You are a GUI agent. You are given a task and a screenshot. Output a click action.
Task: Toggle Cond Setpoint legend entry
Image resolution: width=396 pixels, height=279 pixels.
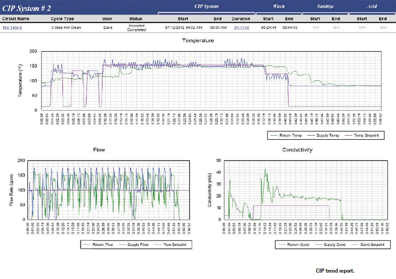coord(368,245)
